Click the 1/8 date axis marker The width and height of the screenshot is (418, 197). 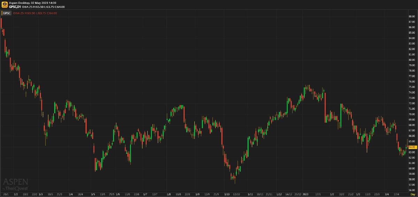point(169,194)
